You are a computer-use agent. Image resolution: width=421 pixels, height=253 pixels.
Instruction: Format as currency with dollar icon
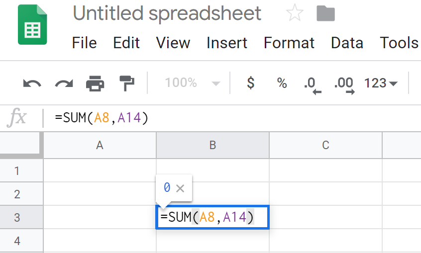point(250,83)
